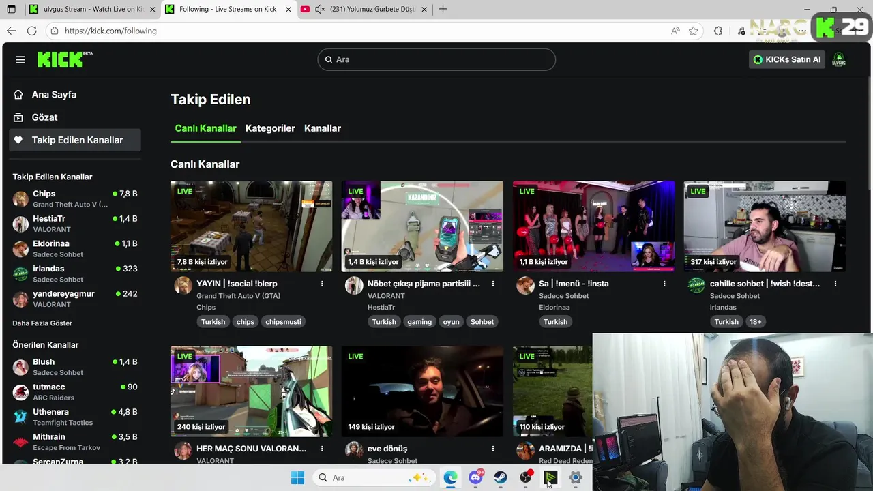The height and width of the screenshot is (491, 873).
Task: Click the oyun tag under HestiaTr stream
Action: point(452,322)
